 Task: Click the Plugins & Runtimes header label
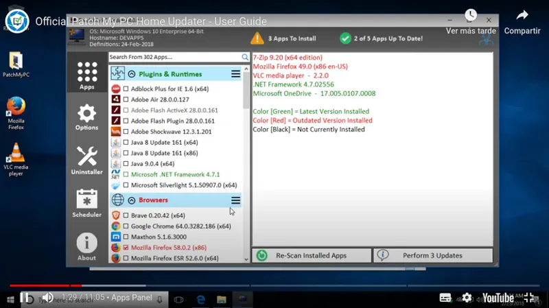click(170, 74)
